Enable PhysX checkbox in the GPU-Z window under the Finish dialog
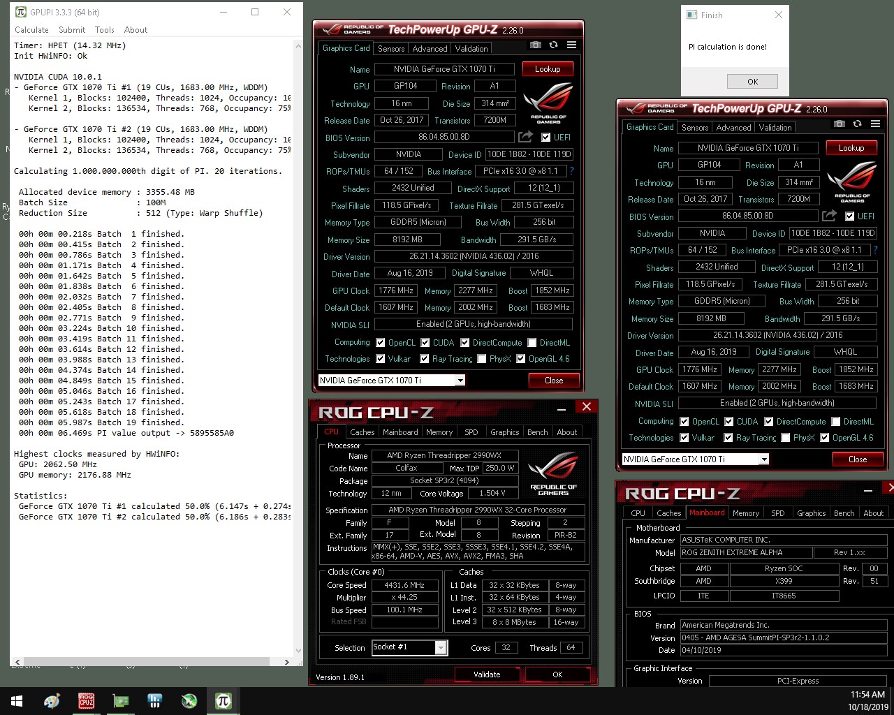This screenshot has height=715, width=894. pos(786,438)
